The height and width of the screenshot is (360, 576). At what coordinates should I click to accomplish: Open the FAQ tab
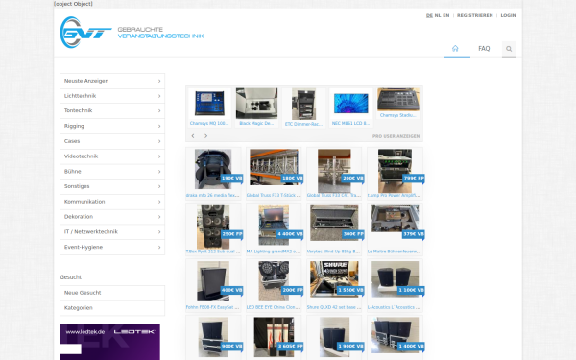(484, 49)
